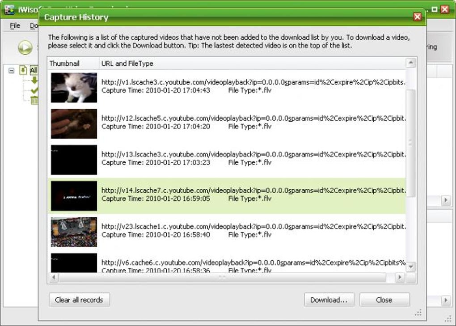This screenshot has width=456, height=326.
Task: Click the list's scroll down arrow
Action: [411, 267]
